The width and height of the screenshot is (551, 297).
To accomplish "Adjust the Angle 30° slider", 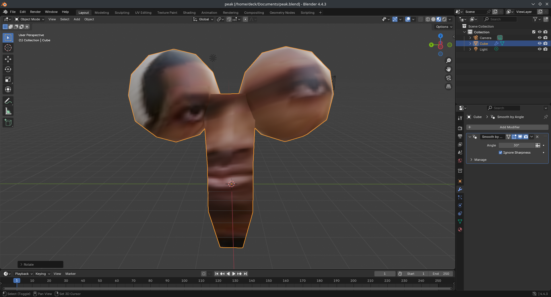I will [x=516, y=145].
